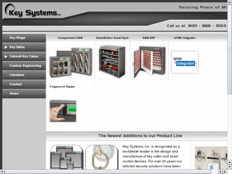Click the horizontal scrollbar thumb
This screenshot has height=174, width=232.
[x=108, y=172]
